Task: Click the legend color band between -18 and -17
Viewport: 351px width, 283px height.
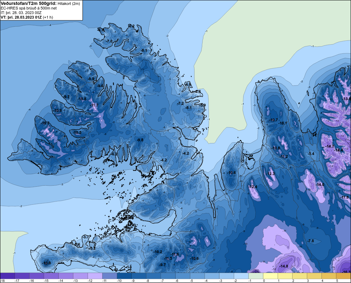Action: (x=7, y=276)
